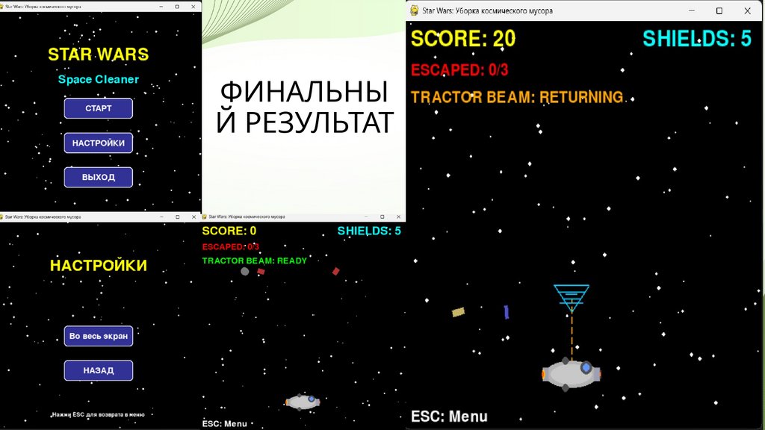Maximize the main menu window
Screen dimensions: 765x430
click(177, 7)
